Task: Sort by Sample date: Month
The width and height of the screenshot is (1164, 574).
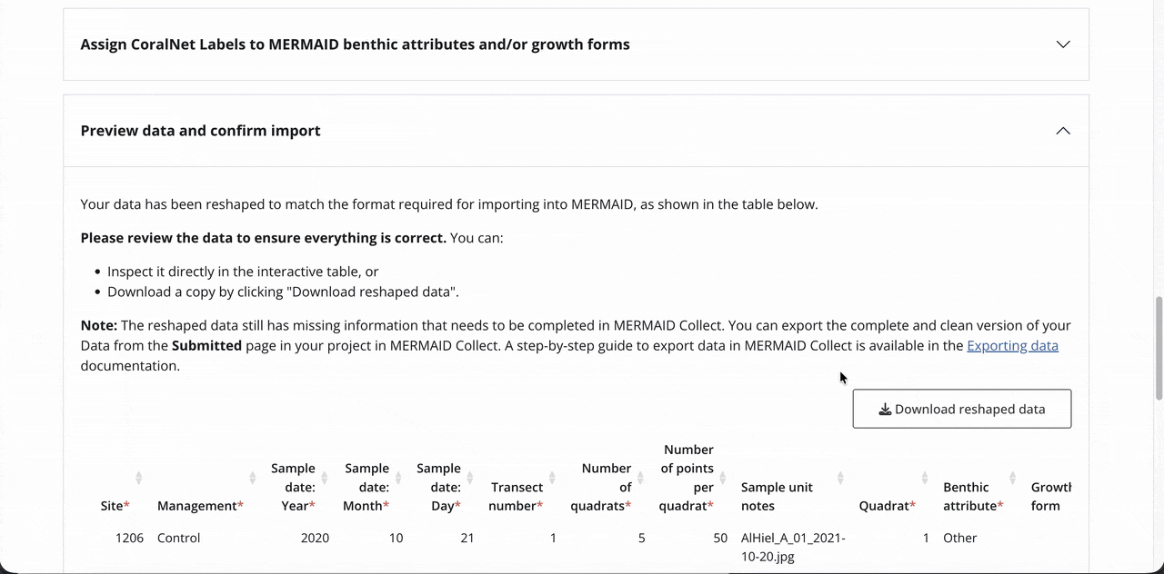Action: click(397, 478)
